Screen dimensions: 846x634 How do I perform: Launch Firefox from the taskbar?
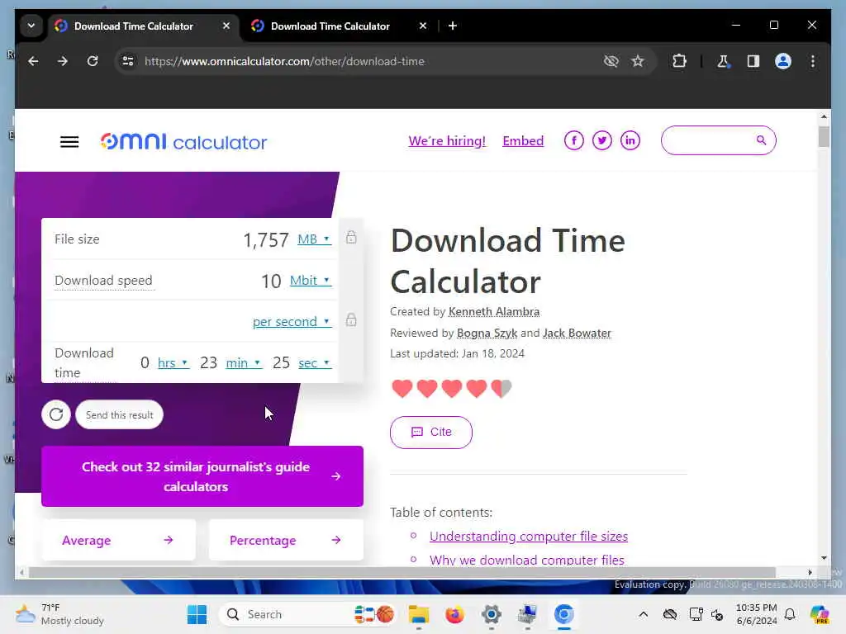click(455, 614)
